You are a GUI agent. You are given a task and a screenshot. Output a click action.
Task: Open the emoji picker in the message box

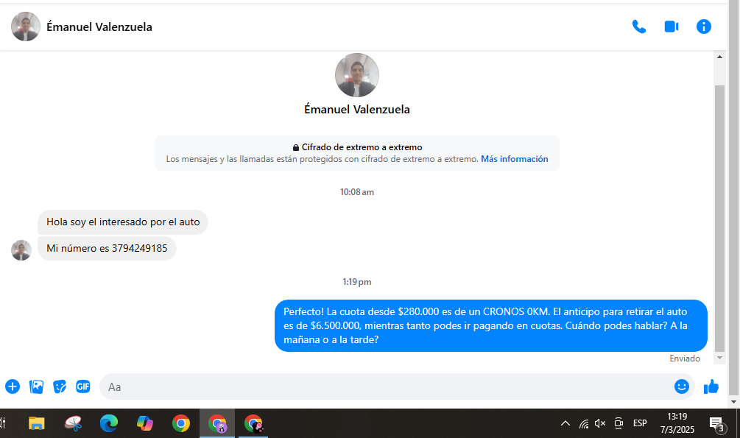point(682,386)
